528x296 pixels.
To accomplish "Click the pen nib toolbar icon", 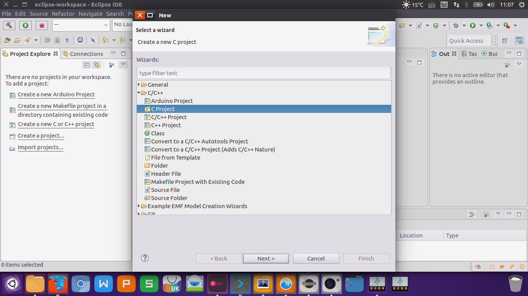I will [27, 40].
